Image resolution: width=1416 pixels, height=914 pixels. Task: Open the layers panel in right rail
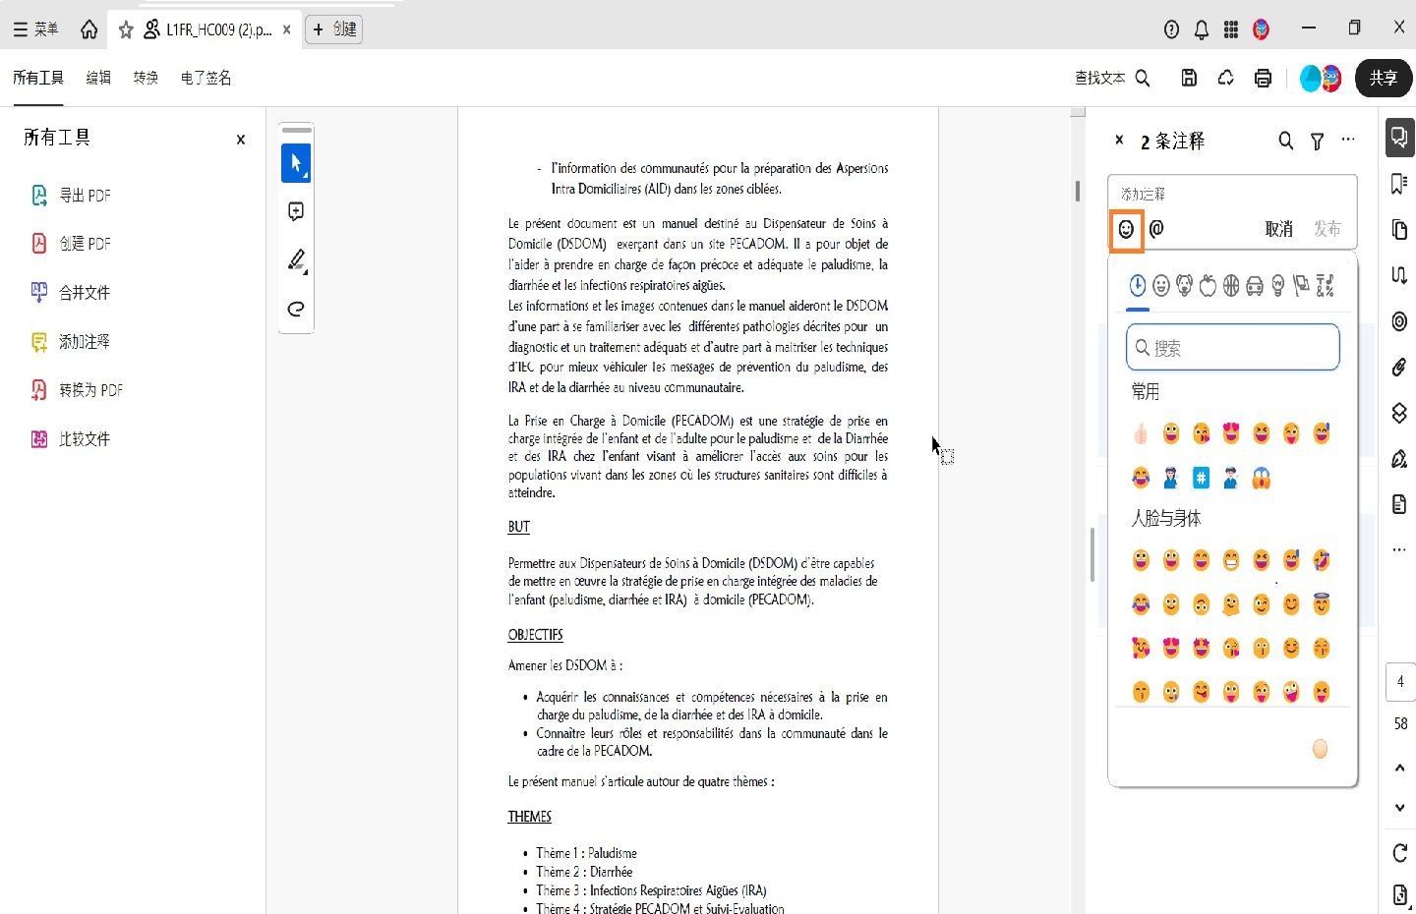[1399, 413]
